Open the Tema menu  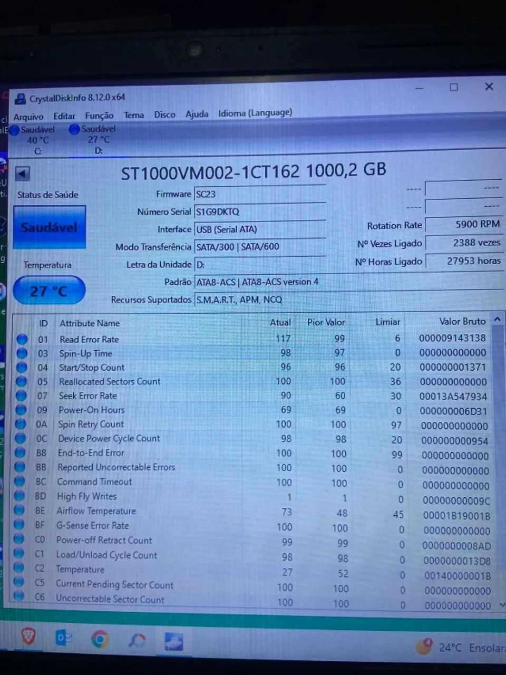coord(134,115)
